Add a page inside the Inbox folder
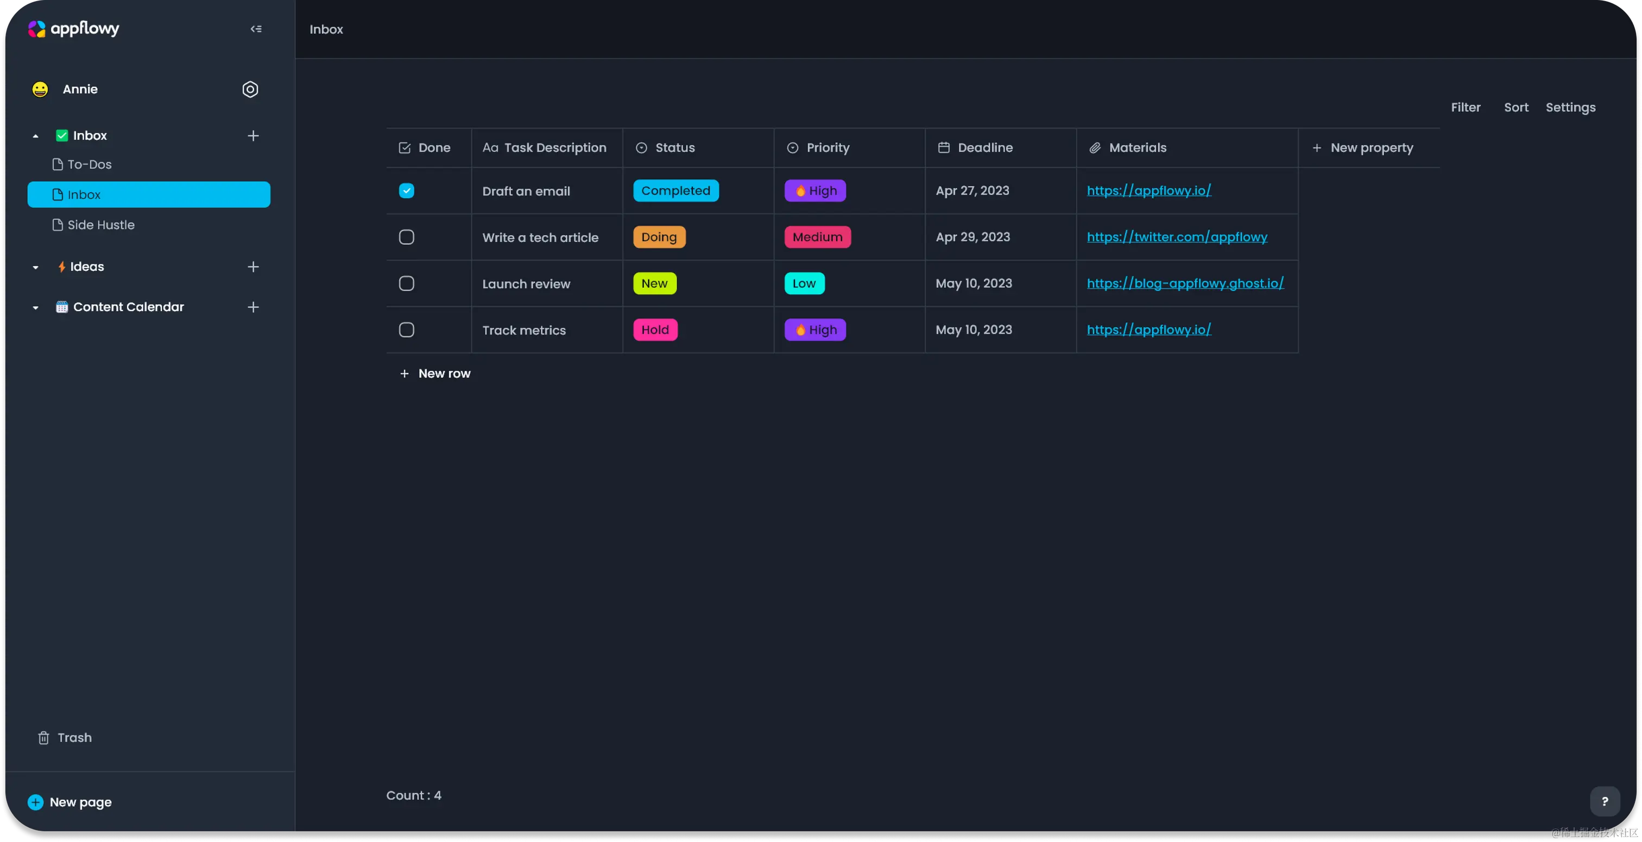This screenshot has height=842, width=1642. 253,136
